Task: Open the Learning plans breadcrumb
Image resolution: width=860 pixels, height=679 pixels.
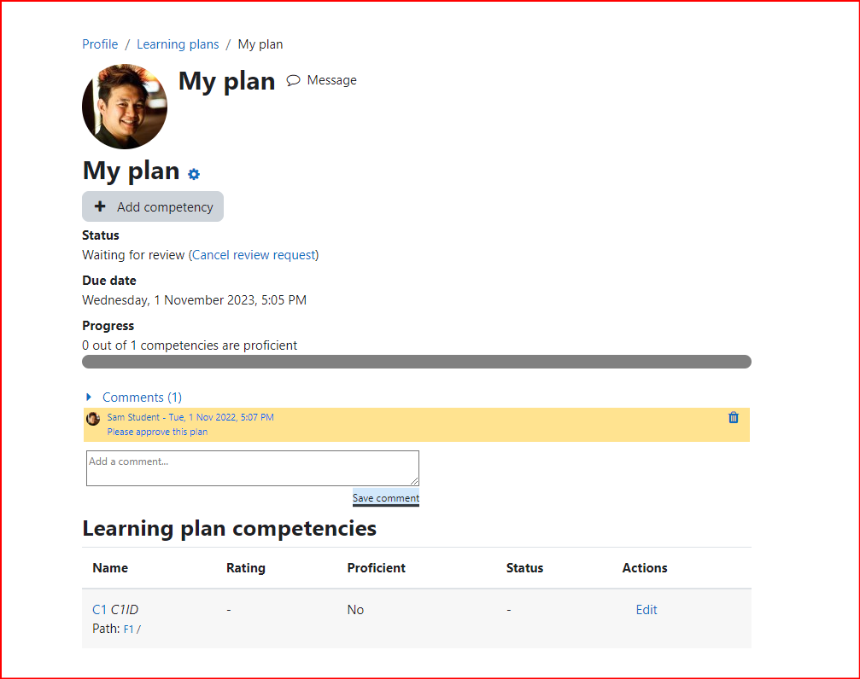Action: coord(178,44)
